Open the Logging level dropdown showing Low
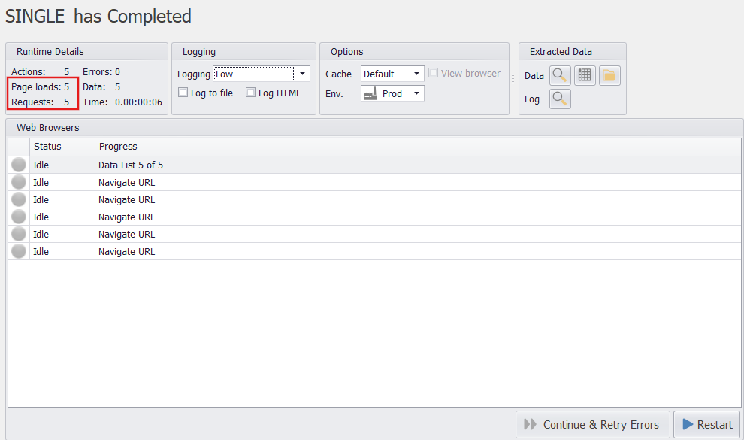This screenshot has width=744, height=440. pos(302,74)
